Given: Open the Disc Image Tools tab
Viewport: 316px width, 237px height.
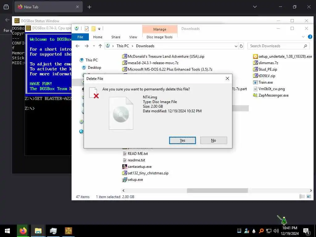Looking at the screenshot, I should coord(160,37).
